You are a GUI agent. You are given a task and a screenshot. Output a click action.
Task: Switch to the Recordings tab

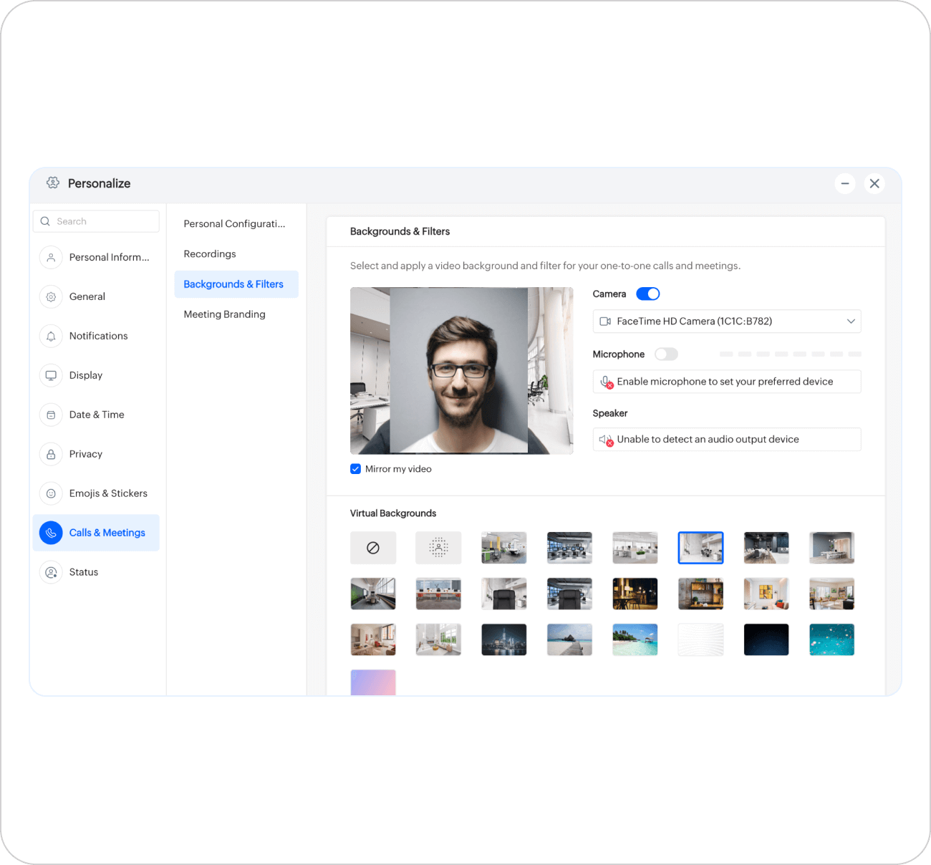pyautogui.click(x=210, y=253)
